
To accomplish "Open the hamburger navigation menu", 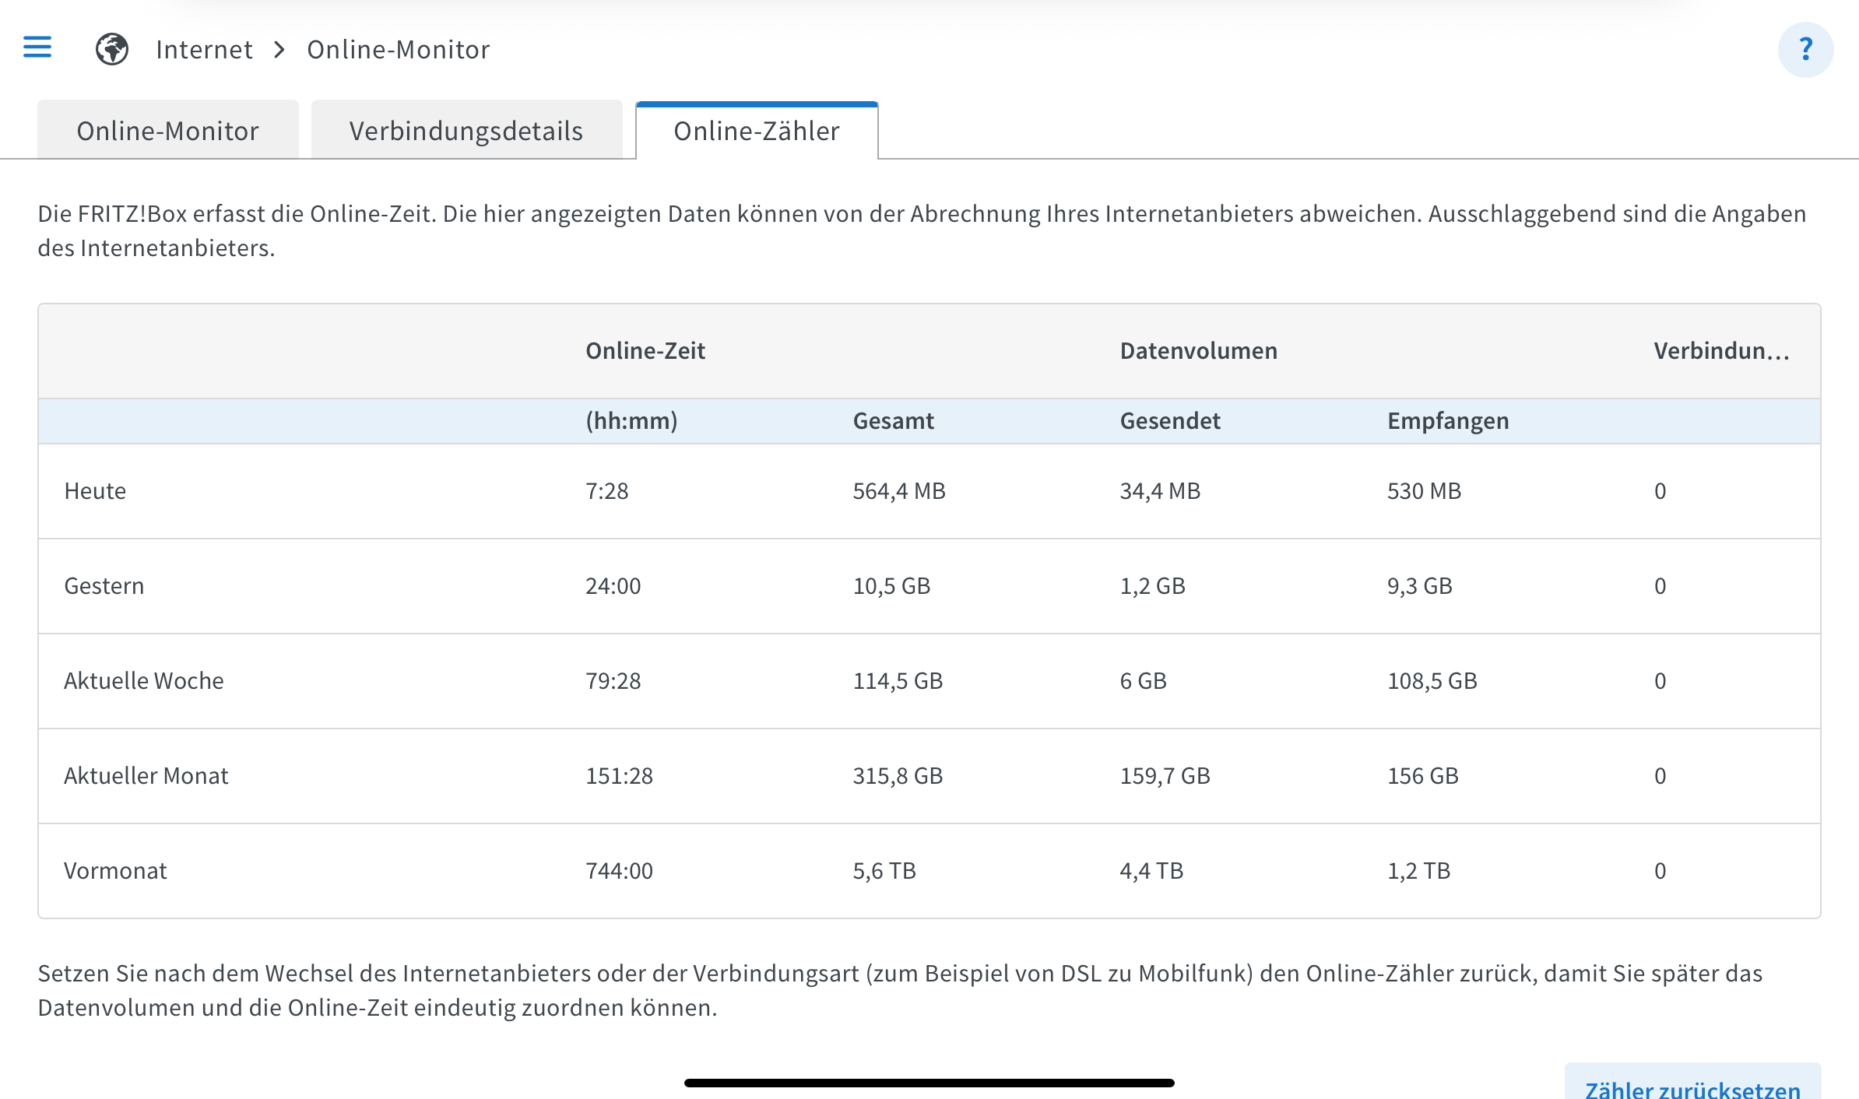I will pos(37,47).
